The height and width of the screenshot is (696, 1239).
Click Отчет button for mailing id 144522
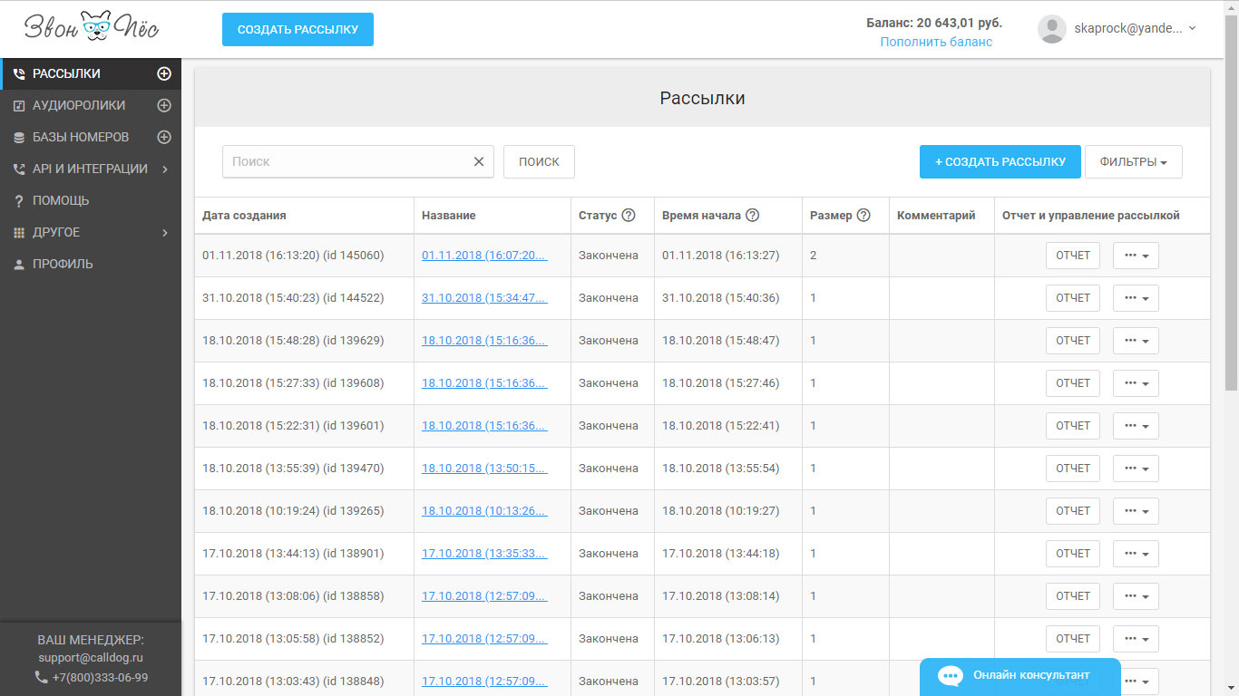coord(1072,298)
